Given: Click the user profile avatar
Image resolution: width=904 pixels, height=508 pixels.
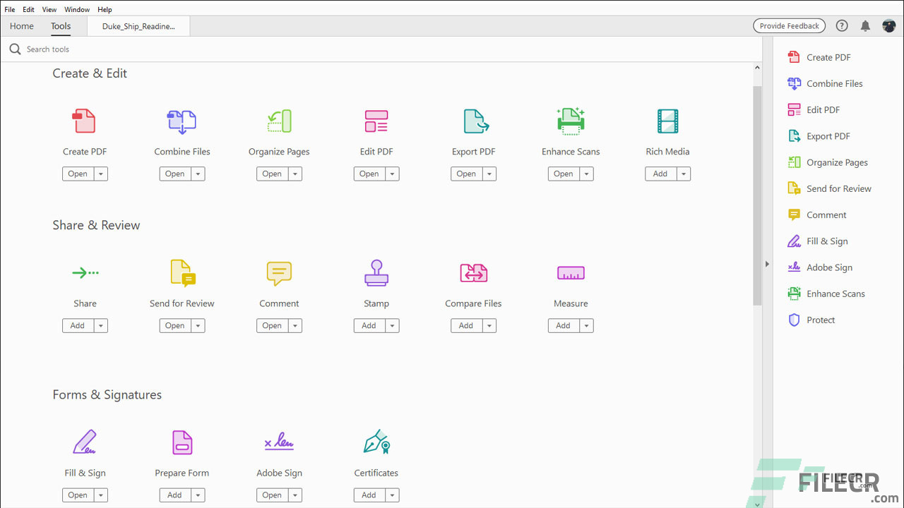Looking at the screenshot, I should tap(889, 26).
